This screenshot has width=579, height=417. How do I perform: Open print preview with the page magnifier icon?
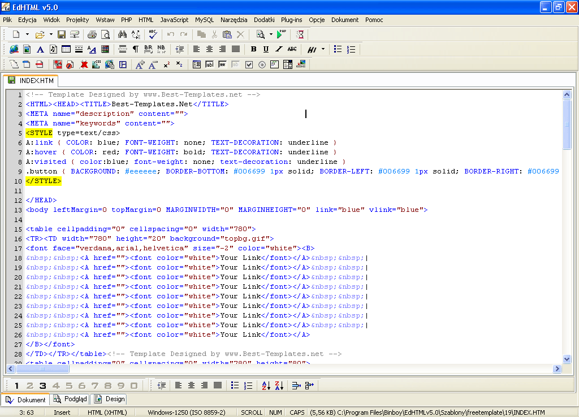point(106,34)
